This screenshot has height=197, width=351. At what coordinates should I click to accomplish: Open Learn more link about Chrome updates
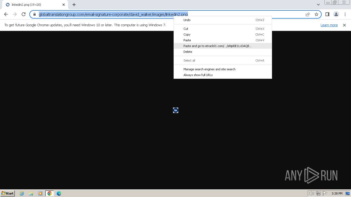329,25
